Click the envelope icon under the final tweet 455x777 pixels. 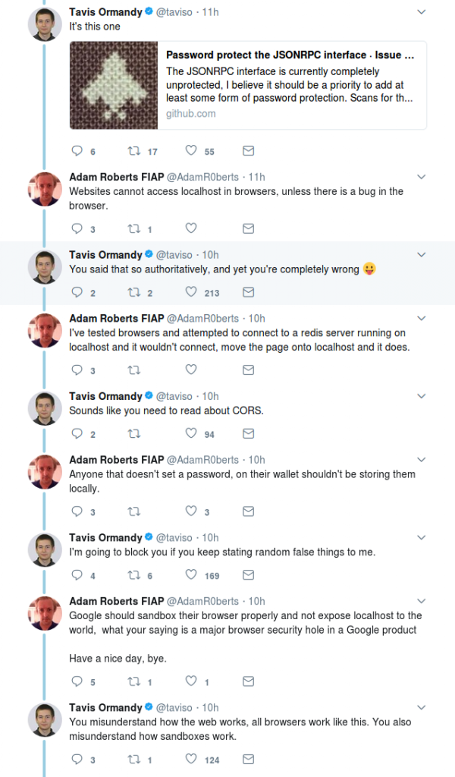[247, 758]
